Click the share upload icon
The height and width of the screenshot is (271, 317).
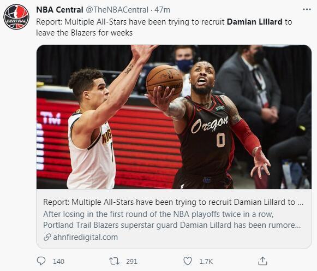[x=262, y=261]
